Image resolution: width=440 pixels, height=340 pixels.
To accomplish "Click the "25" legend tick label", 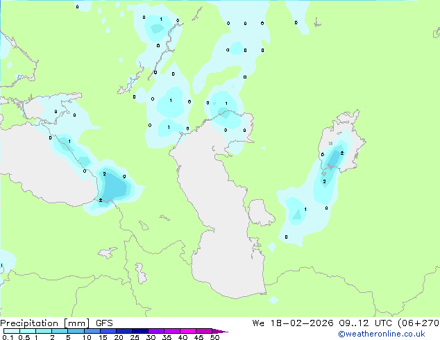I will 135,337.
